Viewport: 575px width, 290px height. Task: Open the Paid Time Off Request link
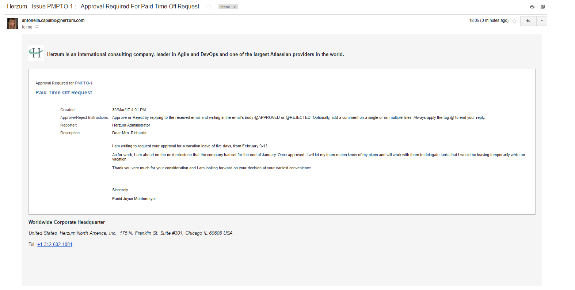tap(64, 93)
